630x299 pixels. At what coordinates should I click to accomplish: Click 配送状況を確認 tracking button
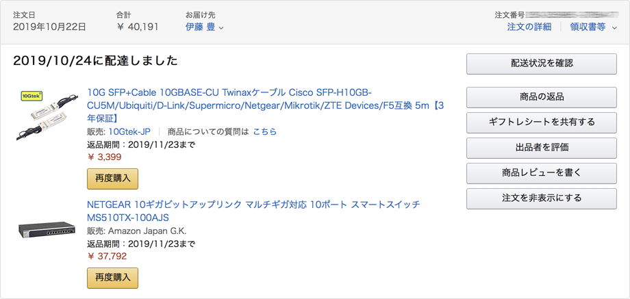click(x=542, y=64)
